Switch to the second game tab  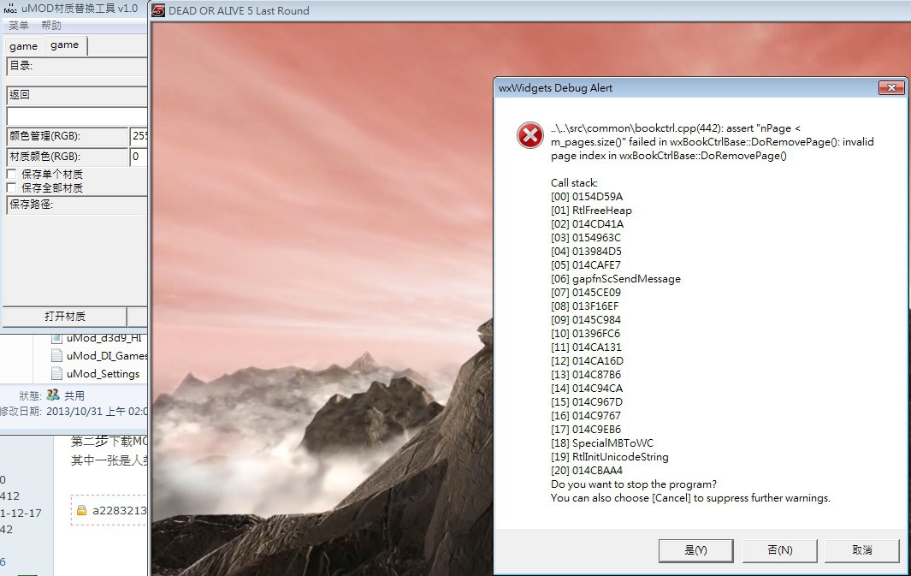coord(65,45)
